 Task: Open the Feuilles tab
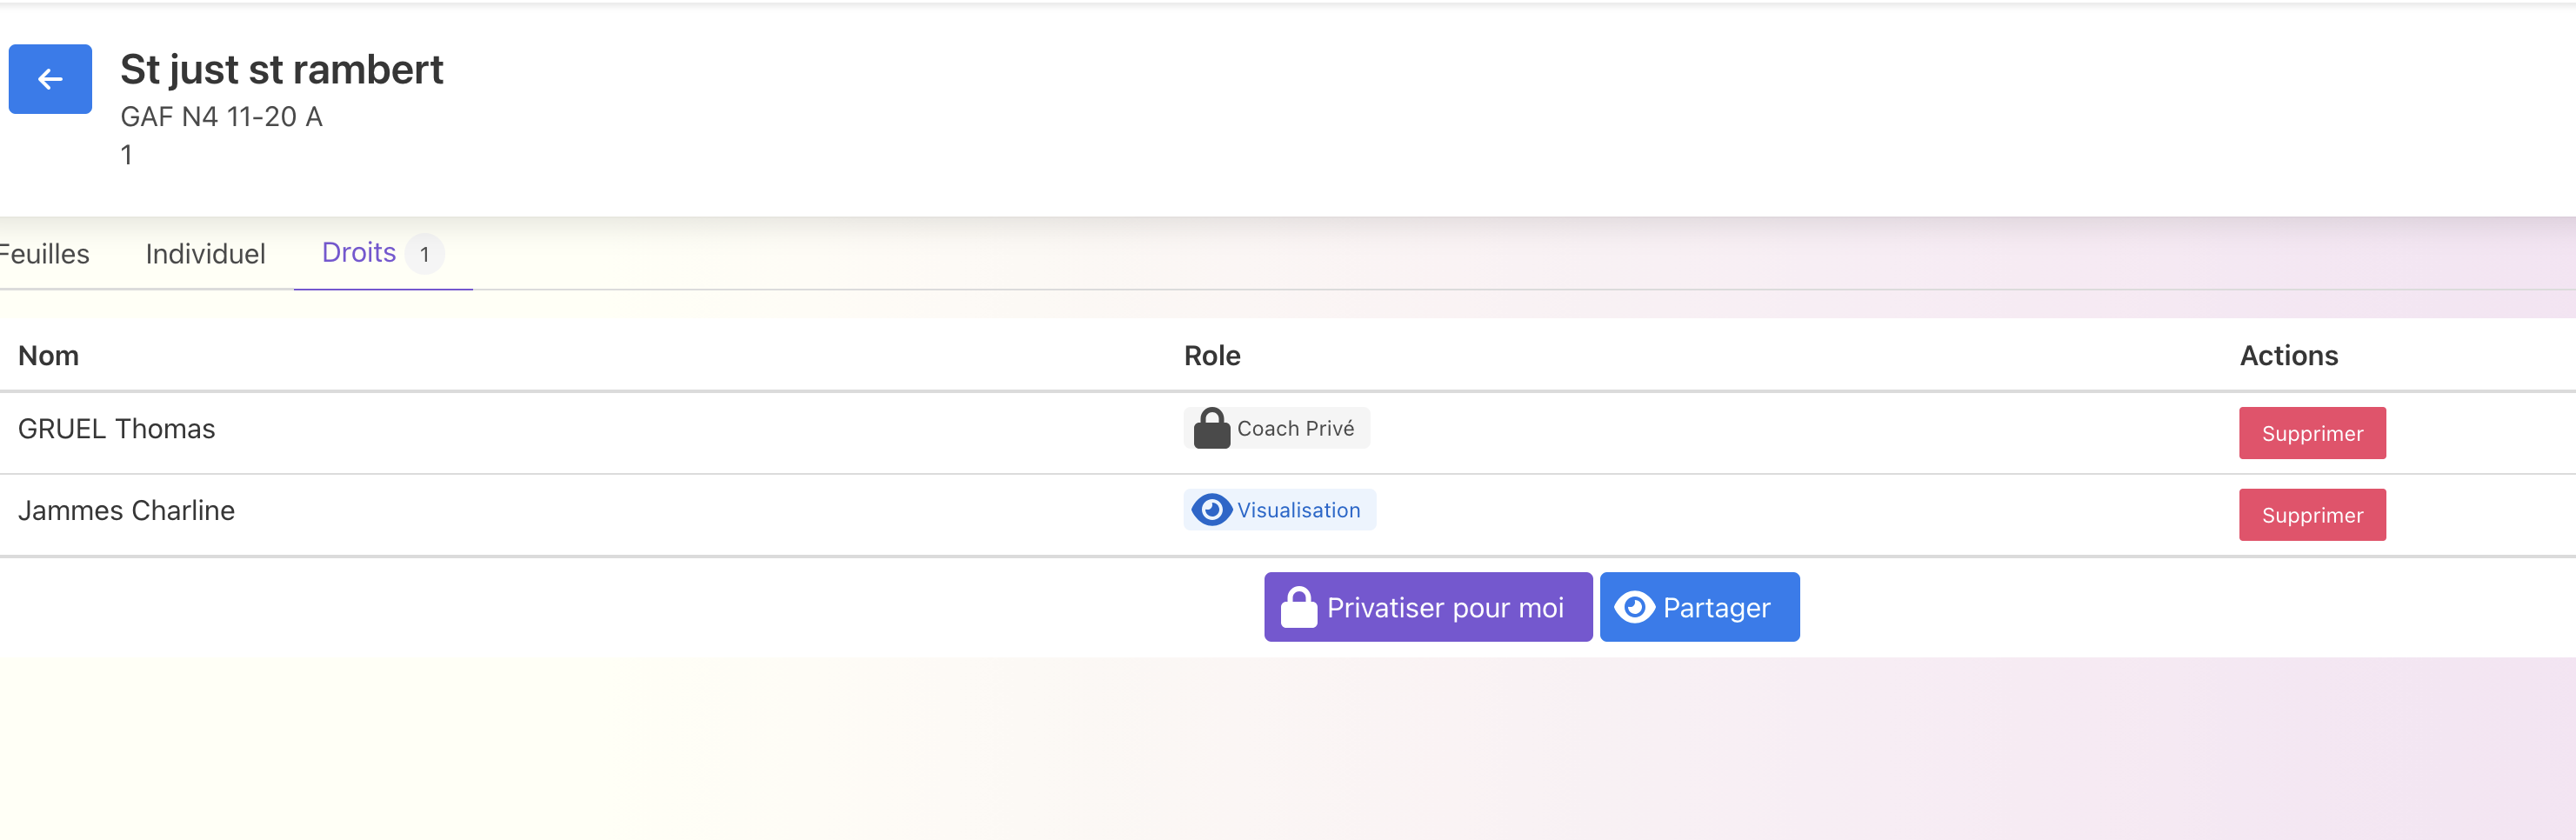coord(44,254)
